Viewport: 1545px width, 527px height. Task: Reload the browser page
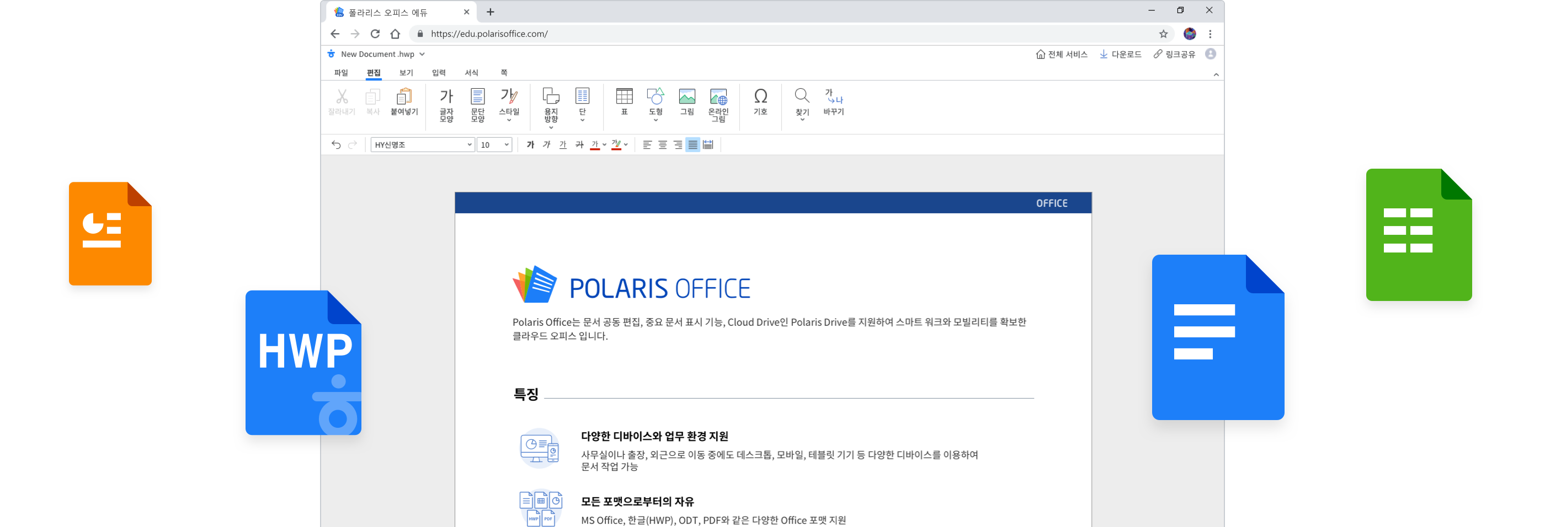point(375,34)
